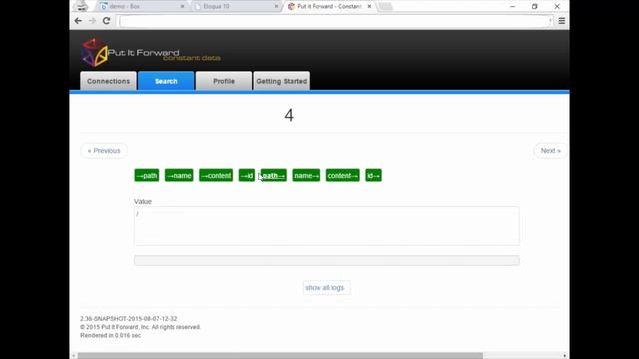The height and width of the screenshot is (359, 639).
Task: Open the Profile tab
Action: (x=224, y=81)
